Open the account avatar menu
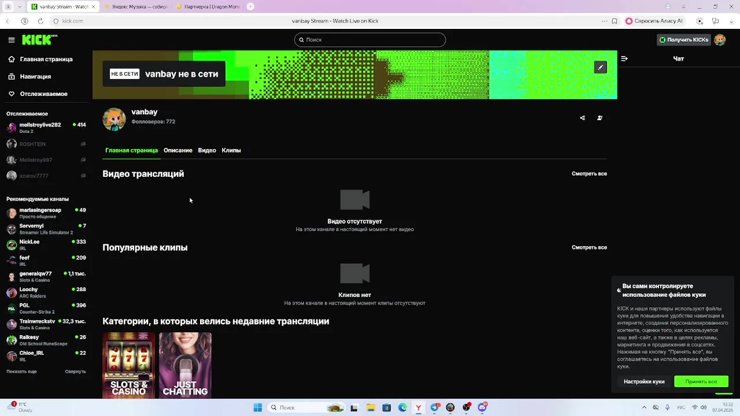The height and width of the screenshot is (416, 740). pyautogui.click(x=720, y=40)
